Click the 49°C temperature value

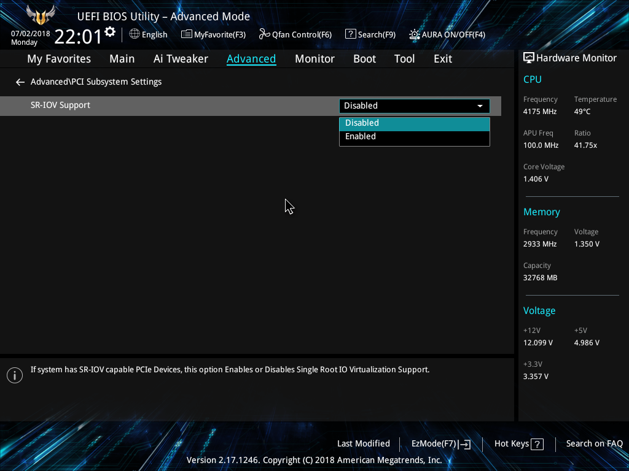(x=582, y=112)
